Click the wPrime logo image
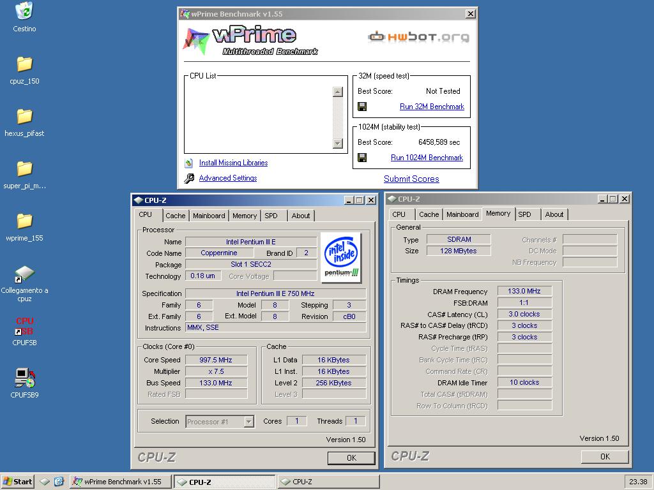 click(250, 40)
